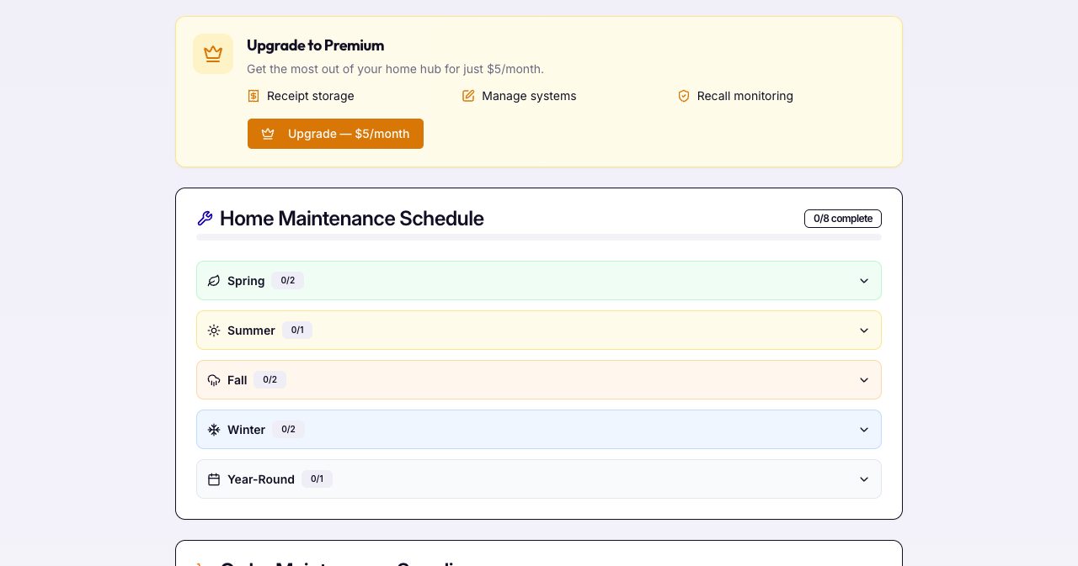The width and height of the screenshot is (1078, 566).
Task: Expand the Summer section chevron
Action: tap(864, 331)
